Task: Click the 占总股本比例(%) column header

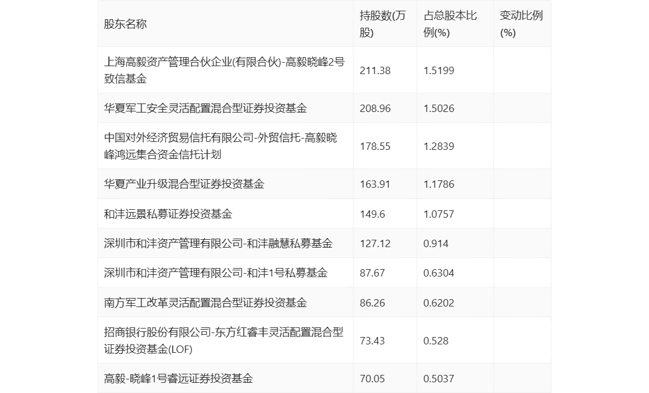Action: 451,24
